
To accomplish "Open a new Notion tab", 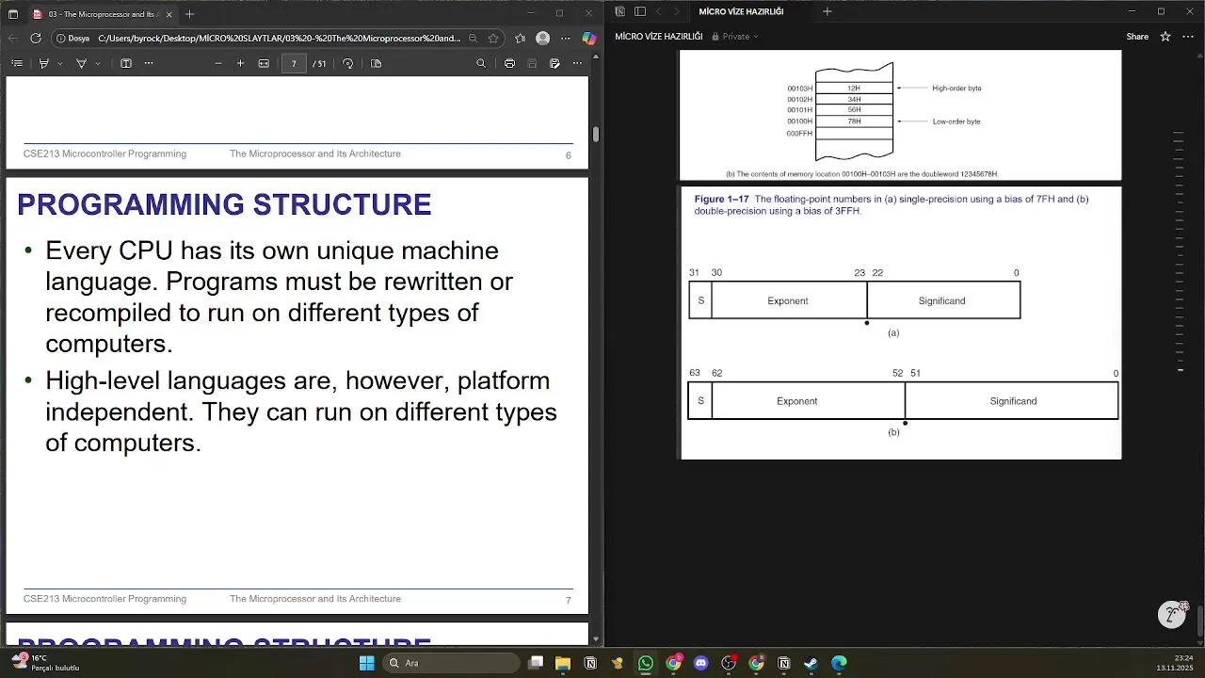I will point(827,11).
